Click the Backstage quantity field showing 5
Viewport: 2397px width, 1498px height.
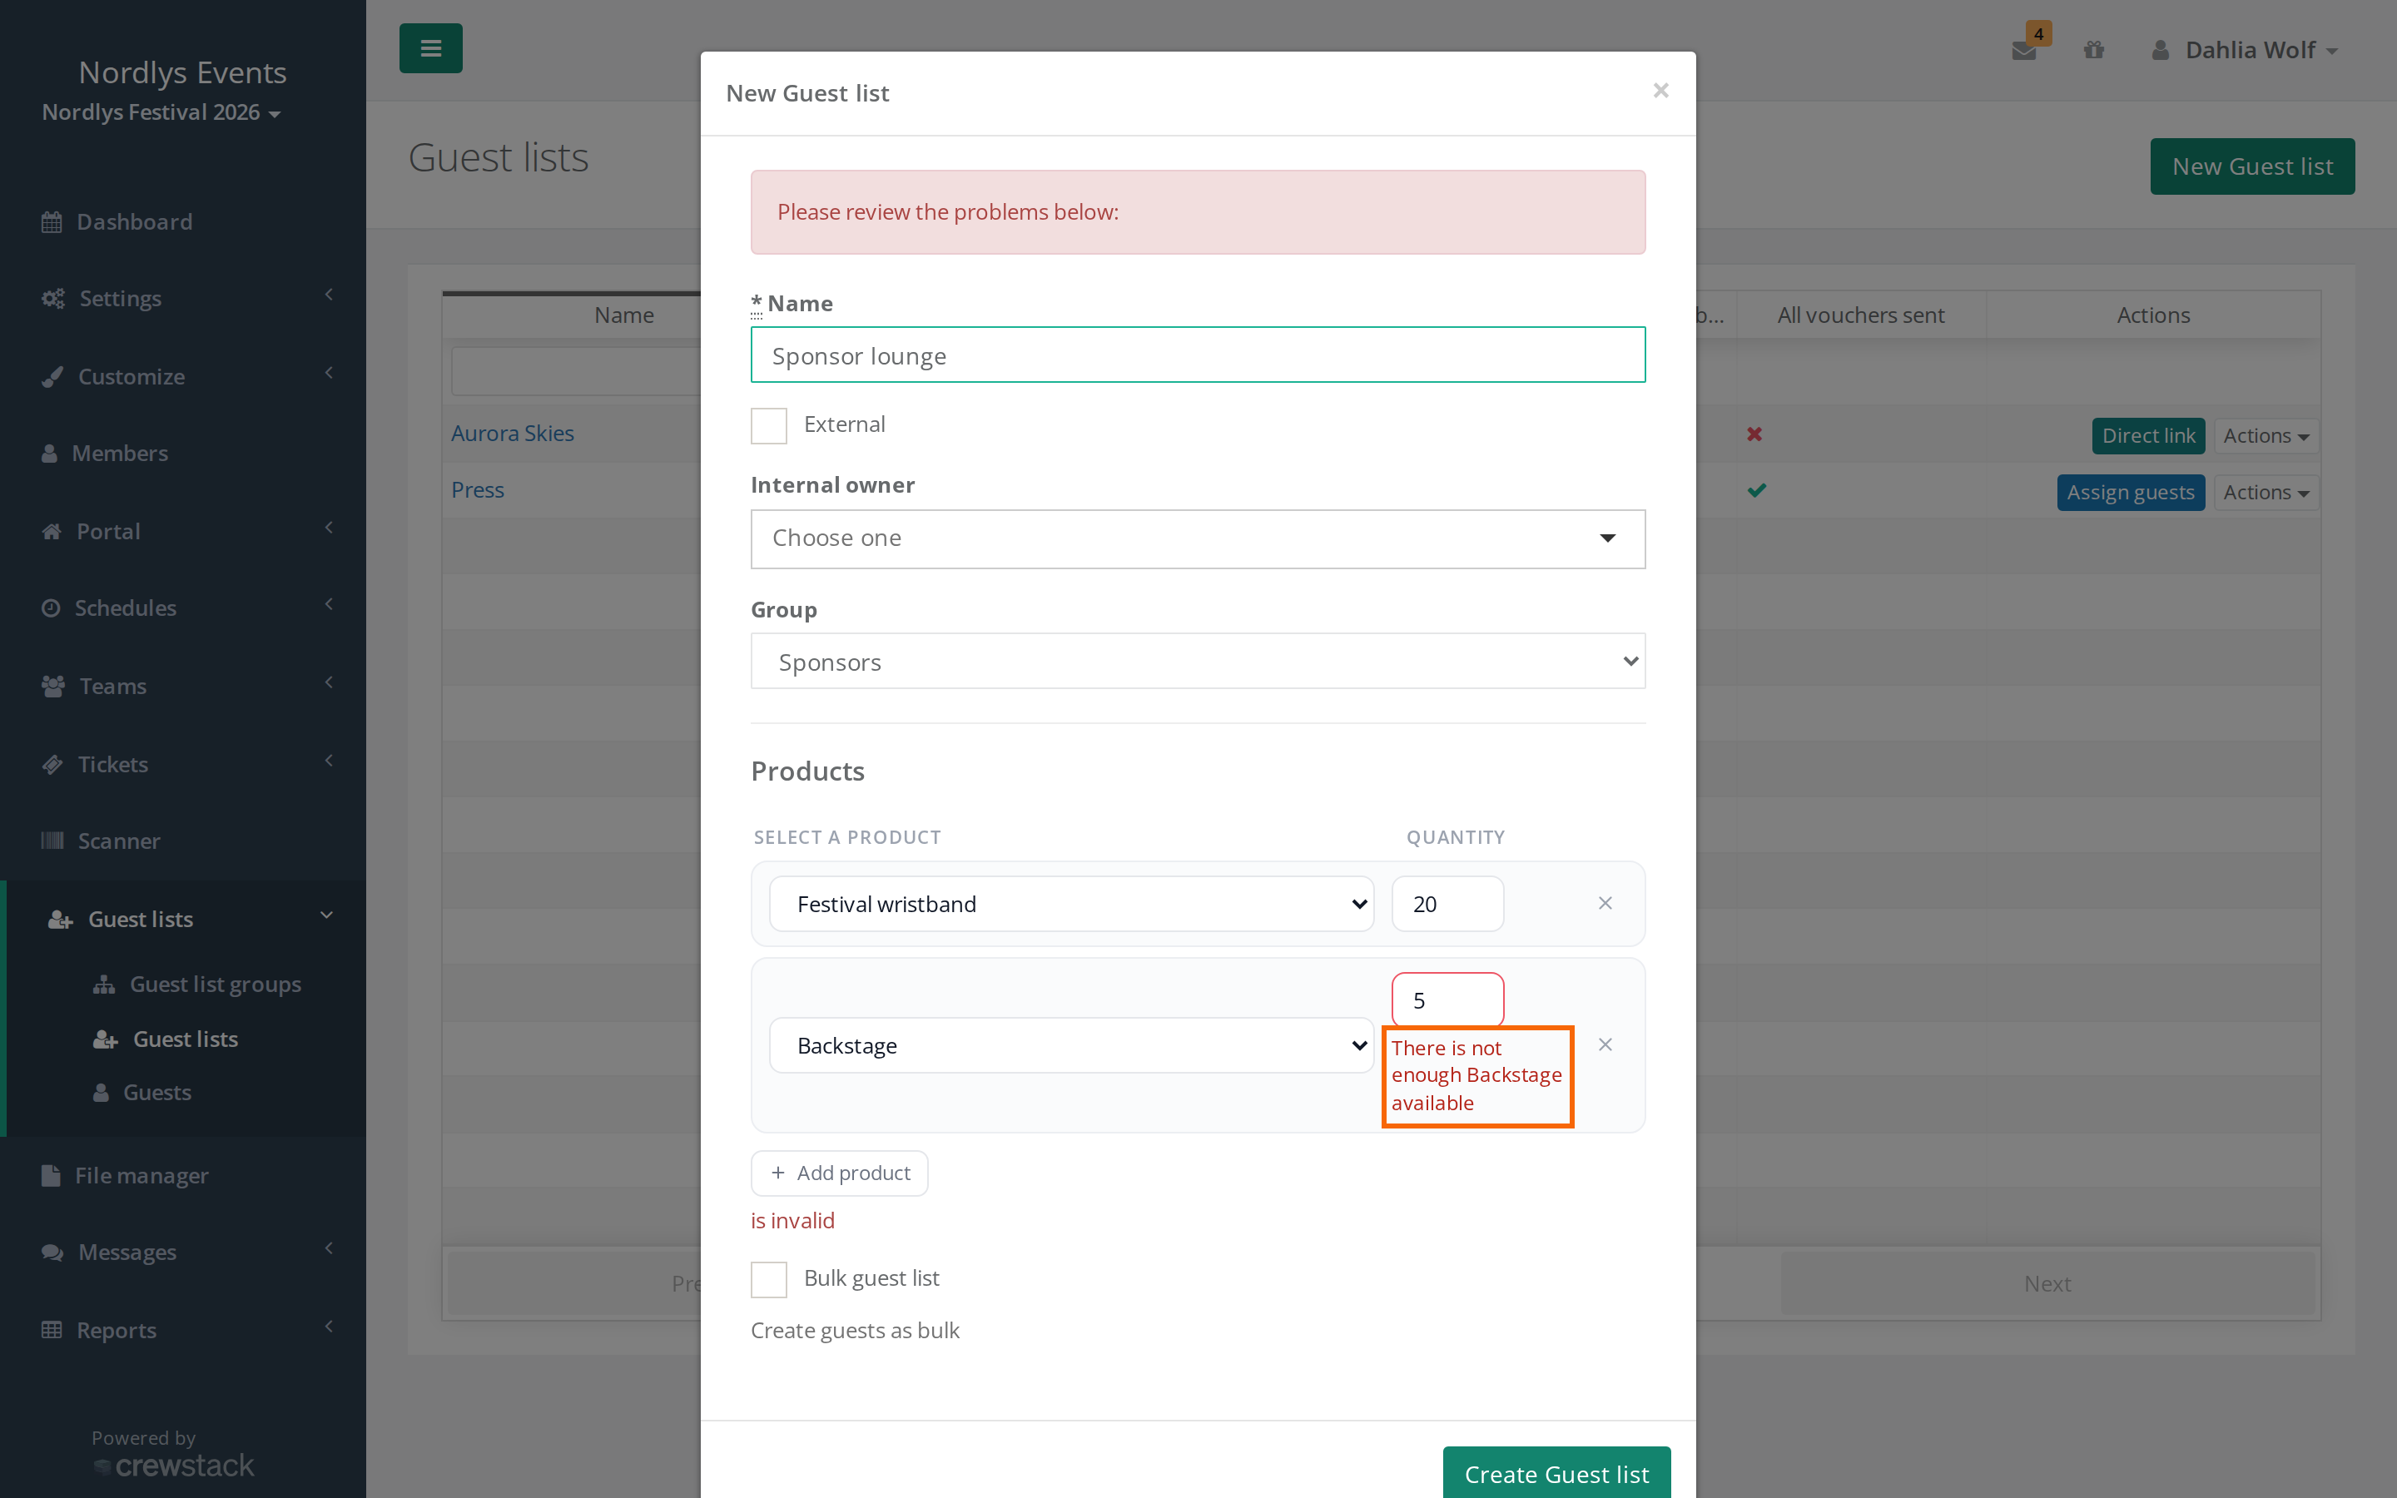click(1447, 1000)
